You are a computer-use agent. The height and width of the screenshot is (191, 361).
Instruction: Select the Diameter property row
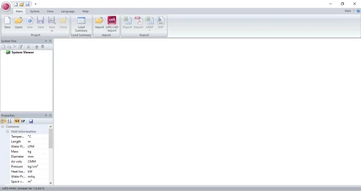(x=29, y=157)
